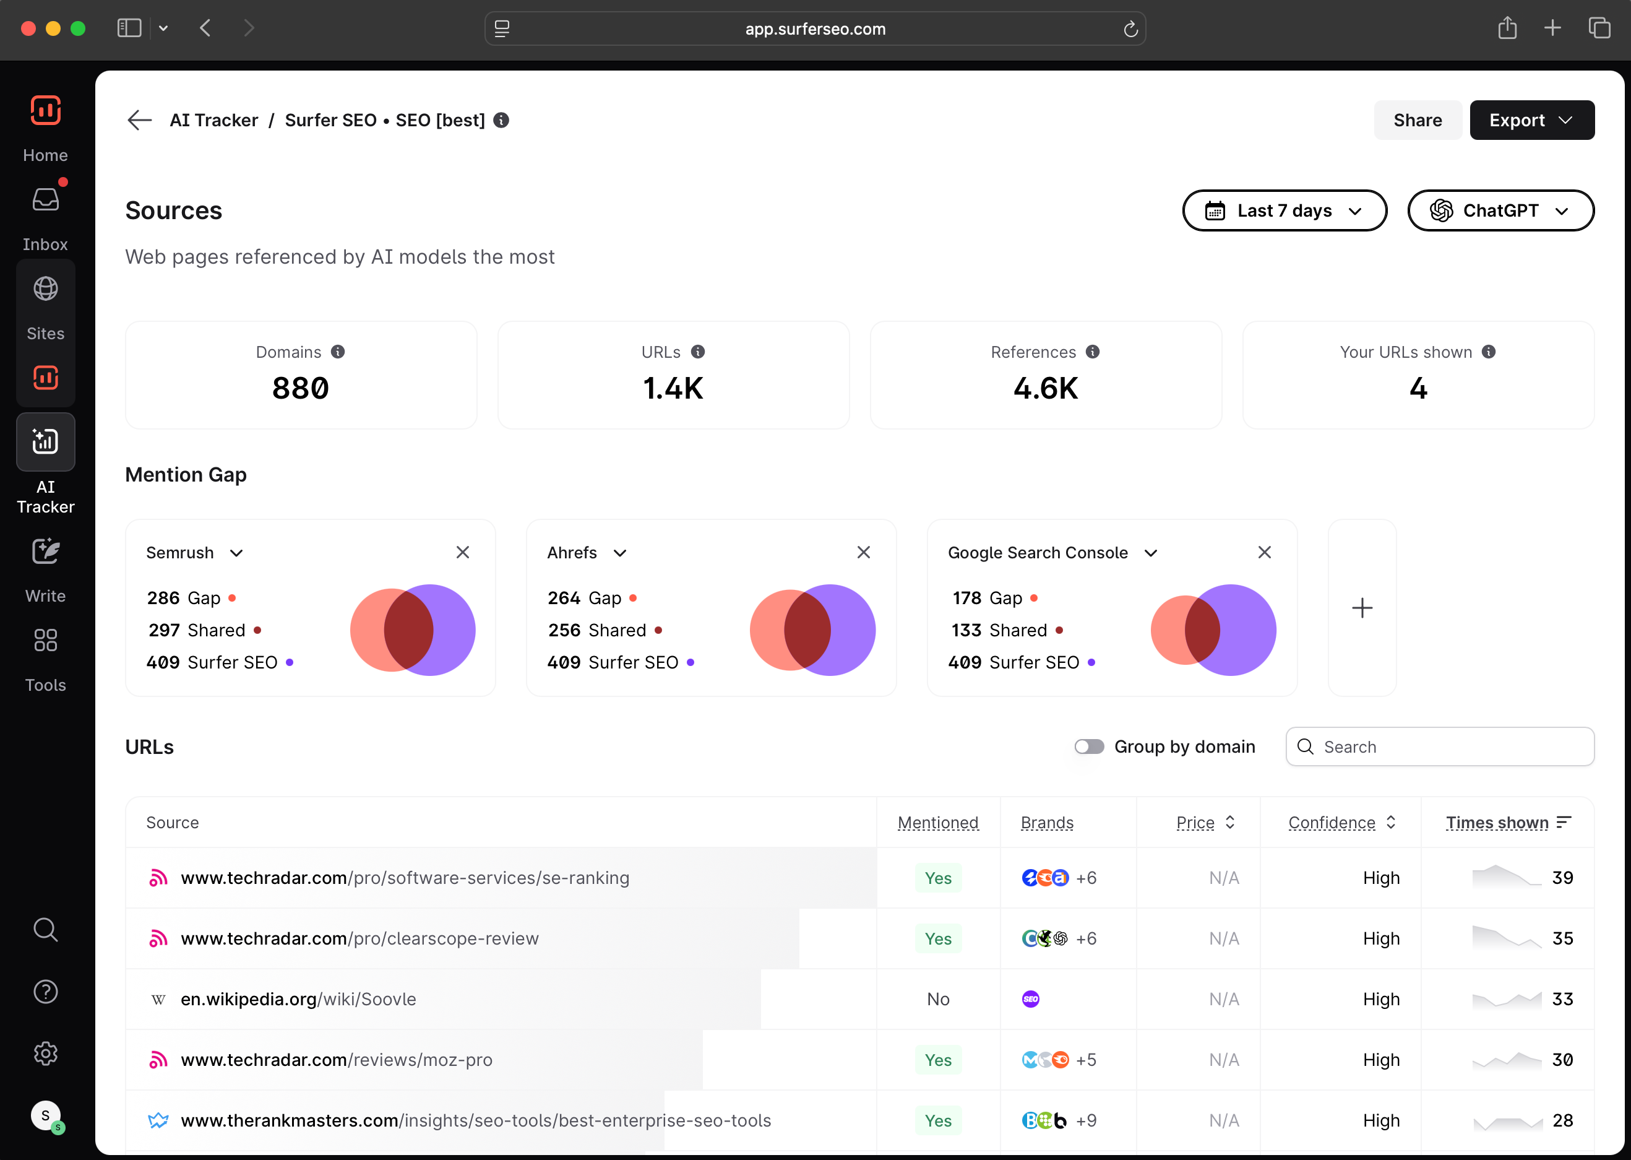The width and height of the screenshot is (1631, 1160).
Task: Open the Write tool in sidebar
Action: pos(46,552)
